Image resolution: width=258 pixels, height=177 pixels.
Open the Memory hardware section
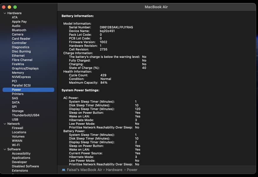pyautogui.click(x=18, y=73)
